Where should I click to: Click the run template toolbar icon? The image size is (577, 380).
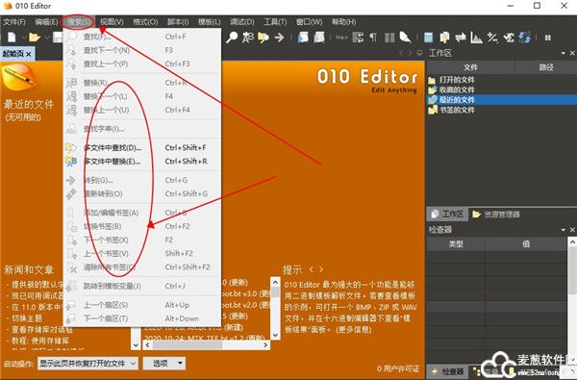(319, 38)
